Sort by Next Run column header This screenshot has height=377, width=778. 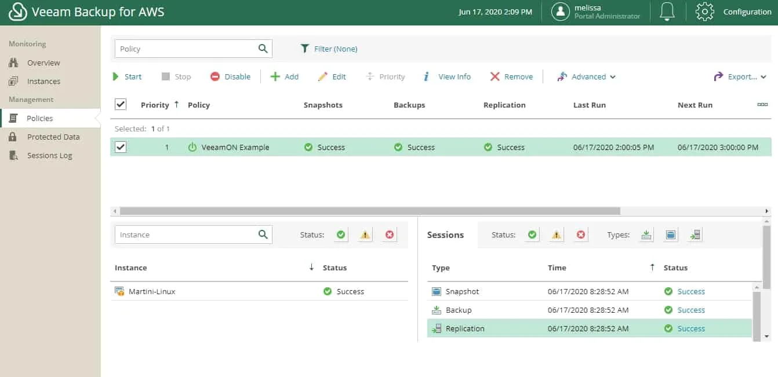[695, 105]
